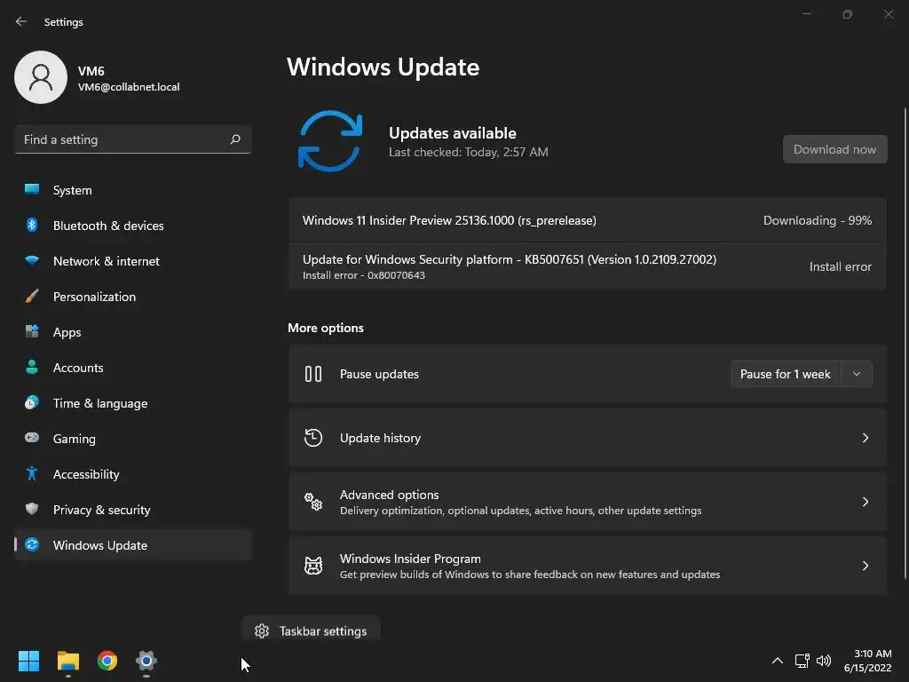Click Last checked: Today, 2:57 AM text
Screen dimensions: 909x682
pyautogui.click(x=469, y=152)
